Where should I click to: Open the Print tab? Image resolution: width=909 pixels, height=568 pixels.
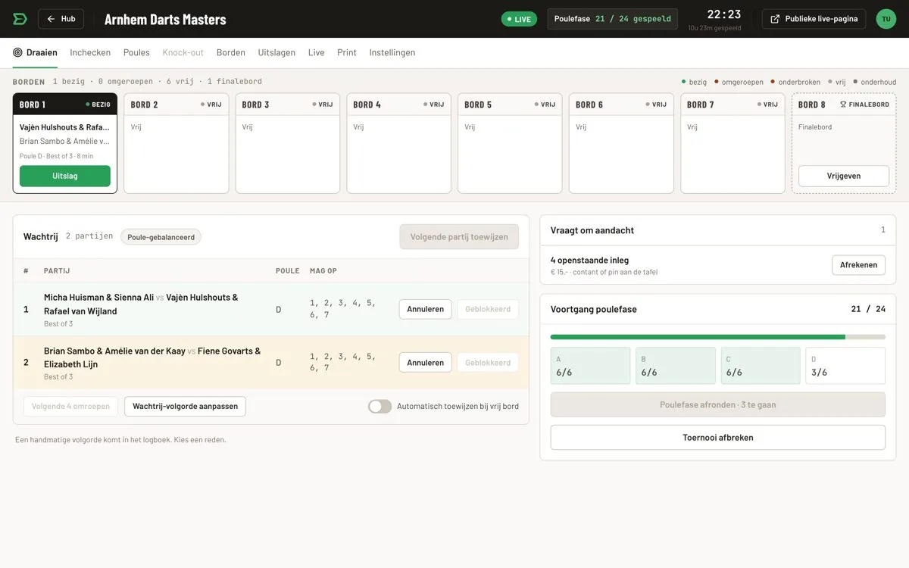[x=347, y=52]
